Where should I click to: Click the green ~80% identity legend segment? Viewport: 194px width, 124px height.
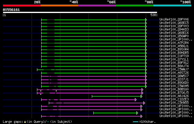coord(135,5)
